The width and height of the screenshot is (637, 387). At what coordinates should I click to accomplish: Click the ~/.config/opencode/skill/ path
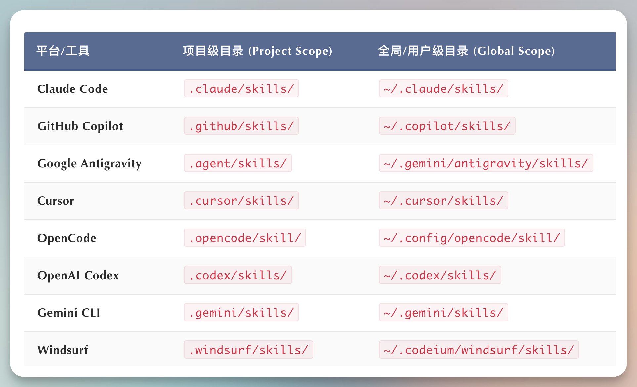[471, 238]
